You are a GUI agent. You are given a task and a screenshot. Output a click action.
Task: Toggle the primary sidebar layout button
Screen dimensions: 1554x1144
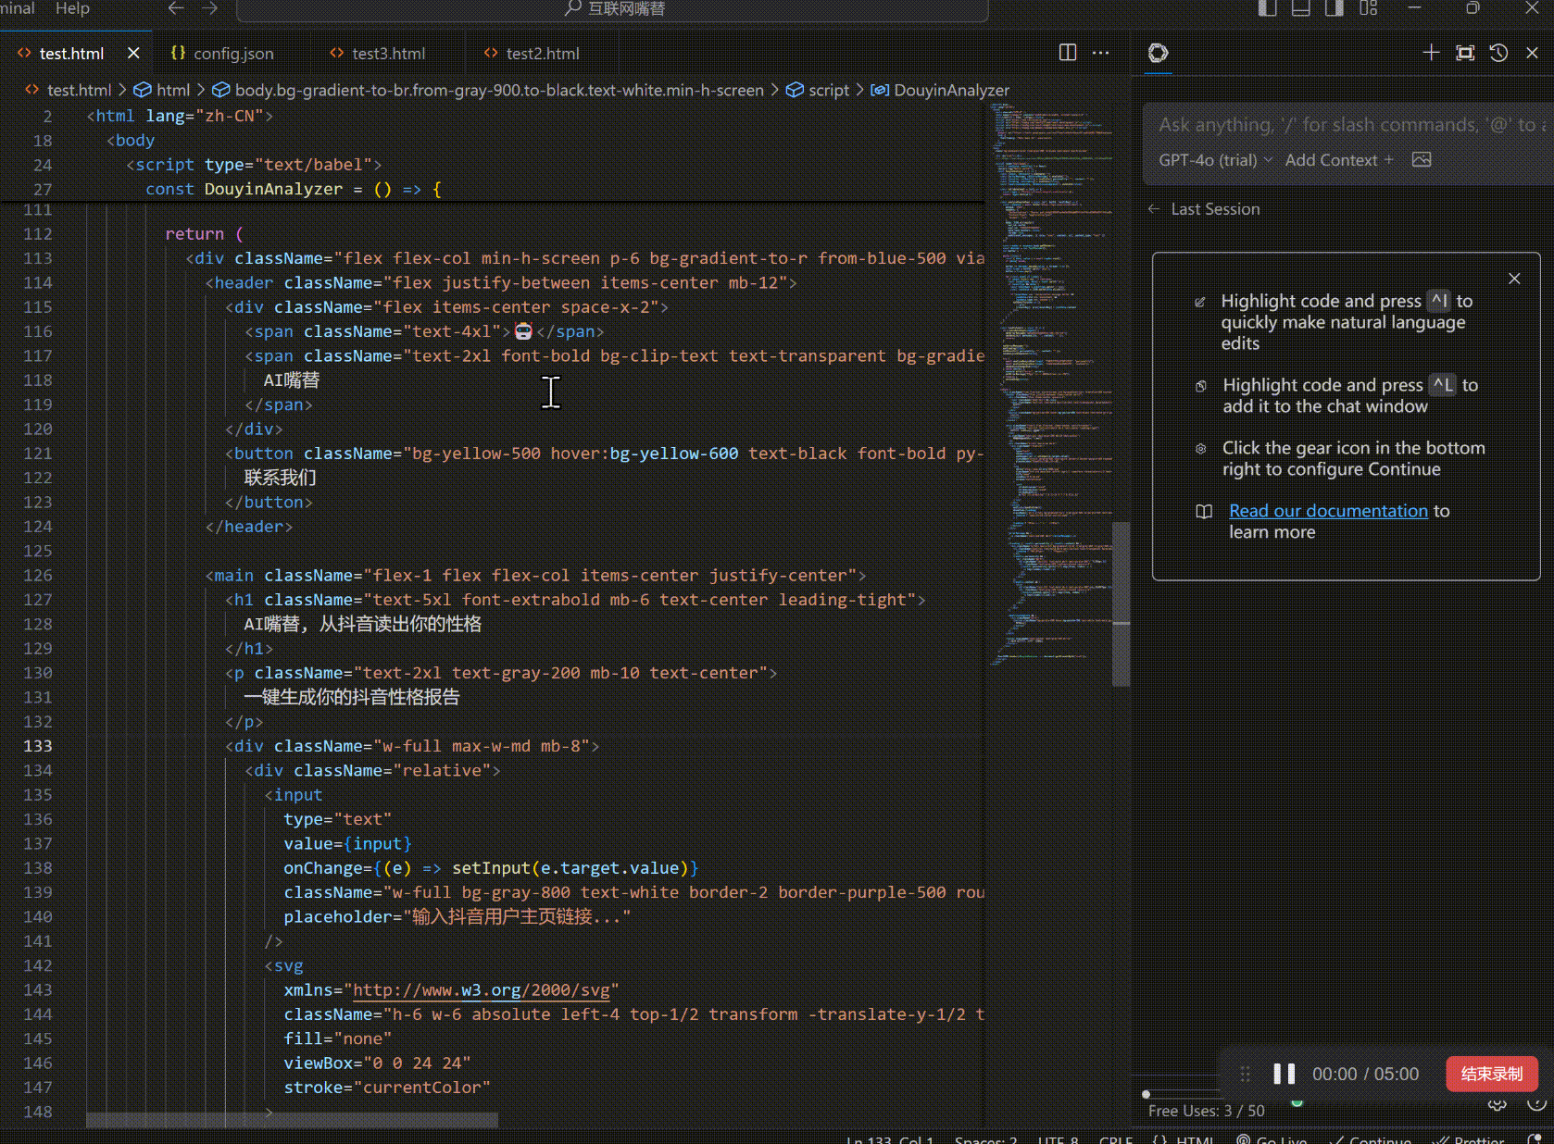[1267, 8]
